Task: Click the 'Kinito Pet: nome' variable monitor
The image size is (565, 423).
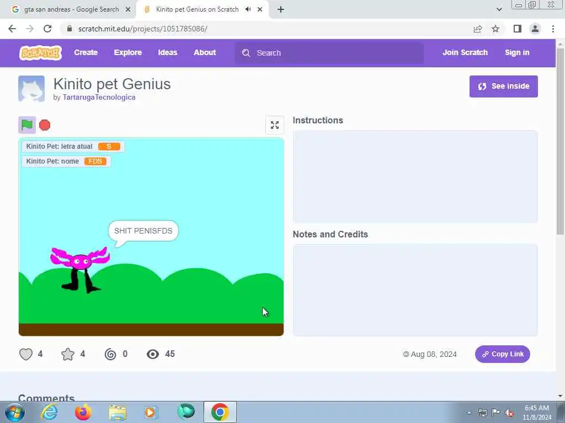Action: coord(66,161)
